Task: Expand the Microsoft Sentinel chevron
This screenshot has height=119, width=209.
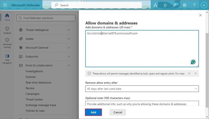Action: [69, 48]
